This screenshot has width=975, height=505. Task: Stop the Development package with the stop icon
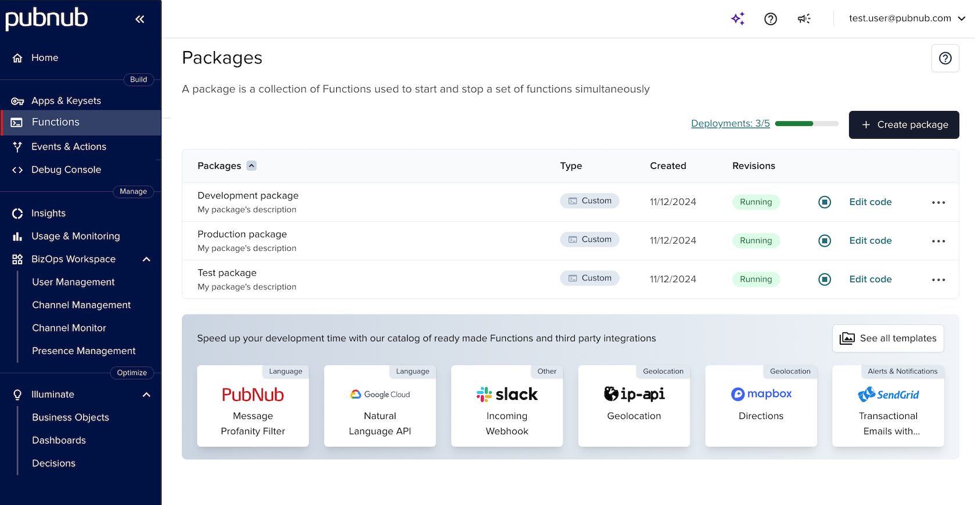(825, 202)
